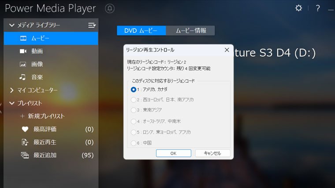The image size is (335, 188).
Task: Click the 画像 picture icon
Action: 23,64
